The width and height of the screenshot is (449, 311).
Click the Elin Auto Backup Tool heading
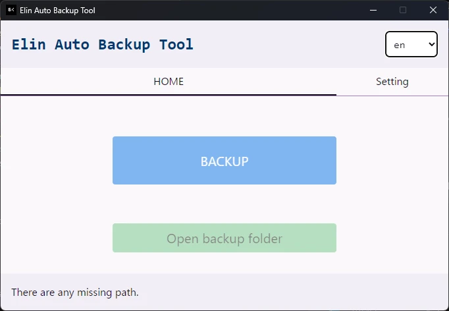tap(103, 45)
